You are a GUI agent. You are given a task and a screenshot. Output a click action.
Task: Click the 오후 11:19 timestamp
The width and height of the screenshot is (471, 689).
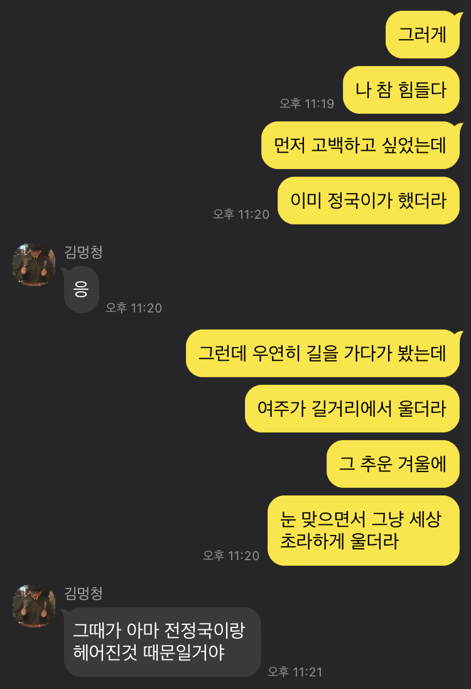pyautogui.click(x=307, y=104)
